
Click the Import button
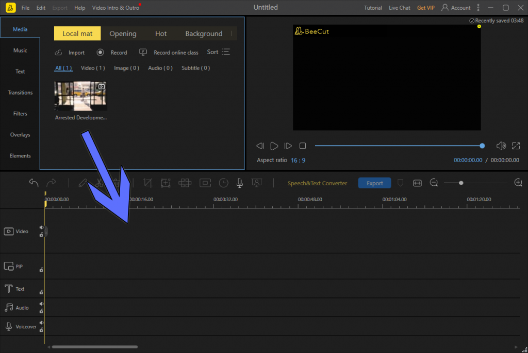70,52
